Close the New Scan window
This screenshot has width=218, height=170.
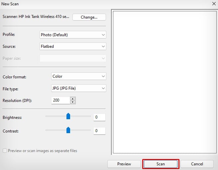214,4
